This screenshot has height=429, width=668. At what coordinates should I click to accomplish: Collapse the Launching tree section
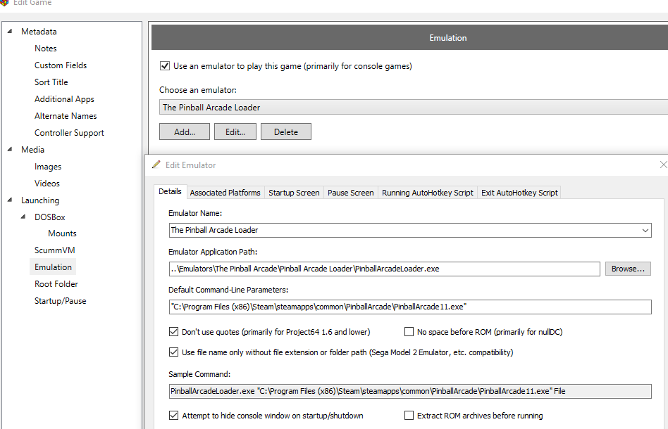(x=10, y=200)
